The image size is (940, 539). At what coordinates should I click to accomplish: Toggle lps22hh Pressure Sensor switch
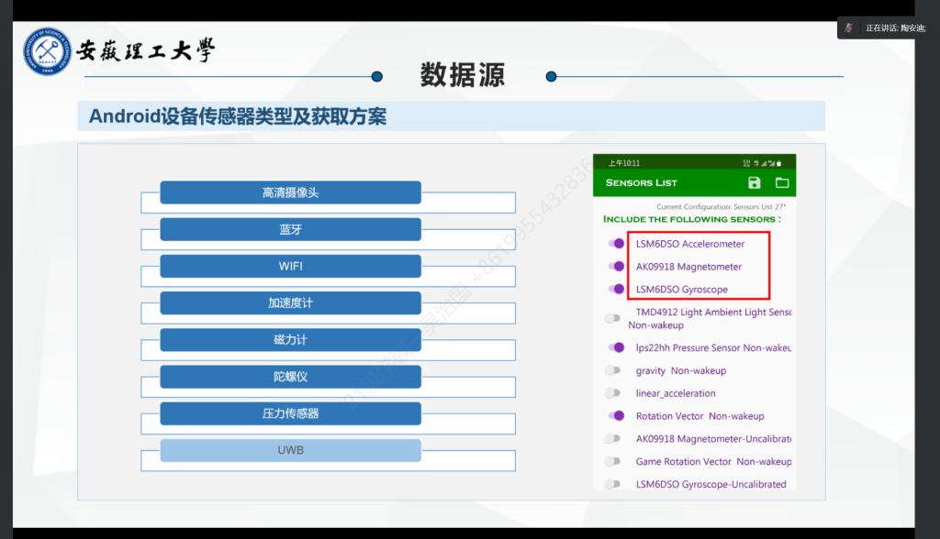(615, 347)
